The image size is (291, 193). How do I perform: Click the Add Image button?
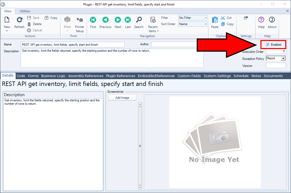click(x=122, y=98)
